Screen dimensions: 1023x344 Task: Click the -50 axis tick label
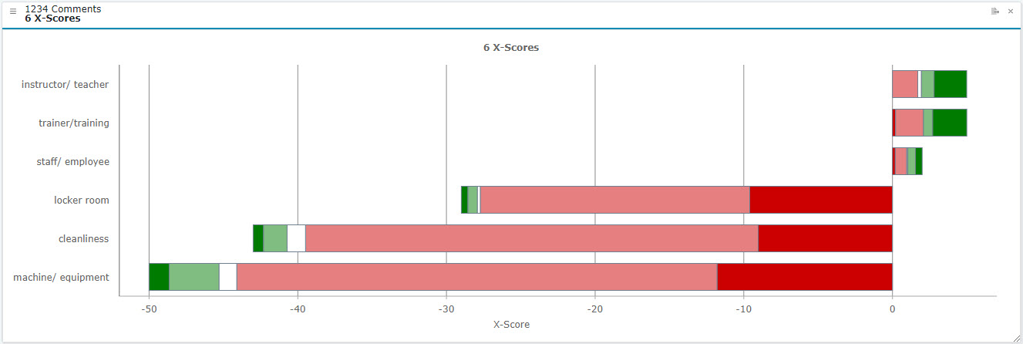[x=149, y=308]
